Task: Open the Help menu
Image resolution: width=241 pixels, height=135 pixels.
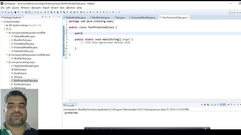Action: click(x=79, y=7)
